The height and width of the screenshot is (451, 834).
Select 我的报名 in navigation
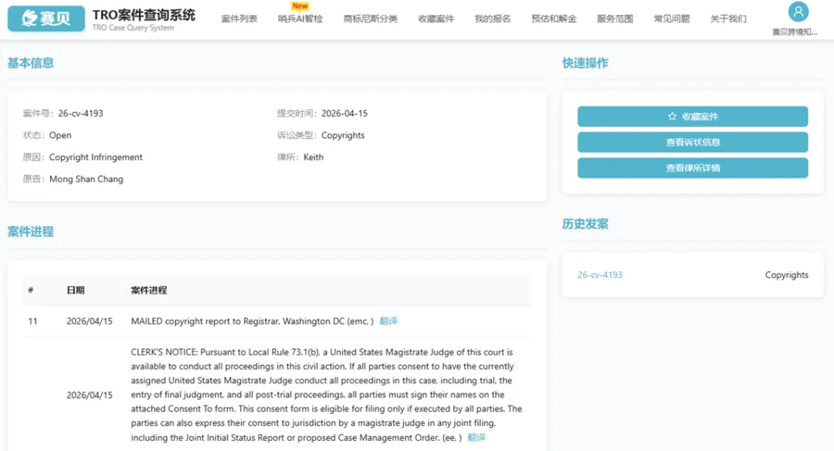[x=493, y=19]
